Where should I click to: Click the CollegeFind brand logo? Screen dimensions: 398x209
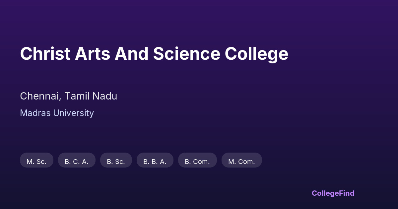[333, 193]
